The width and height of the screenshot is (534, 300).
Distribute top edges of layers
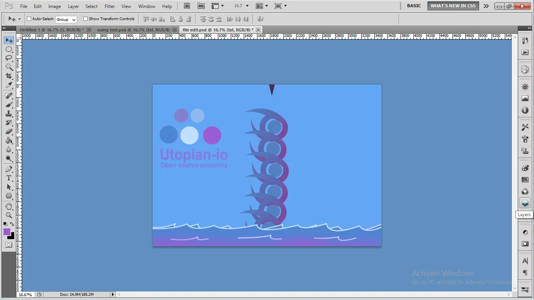203,19
